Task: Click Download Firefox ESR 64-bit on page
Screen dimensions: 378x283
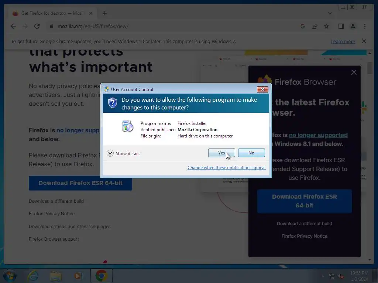Action: point(80,183)
